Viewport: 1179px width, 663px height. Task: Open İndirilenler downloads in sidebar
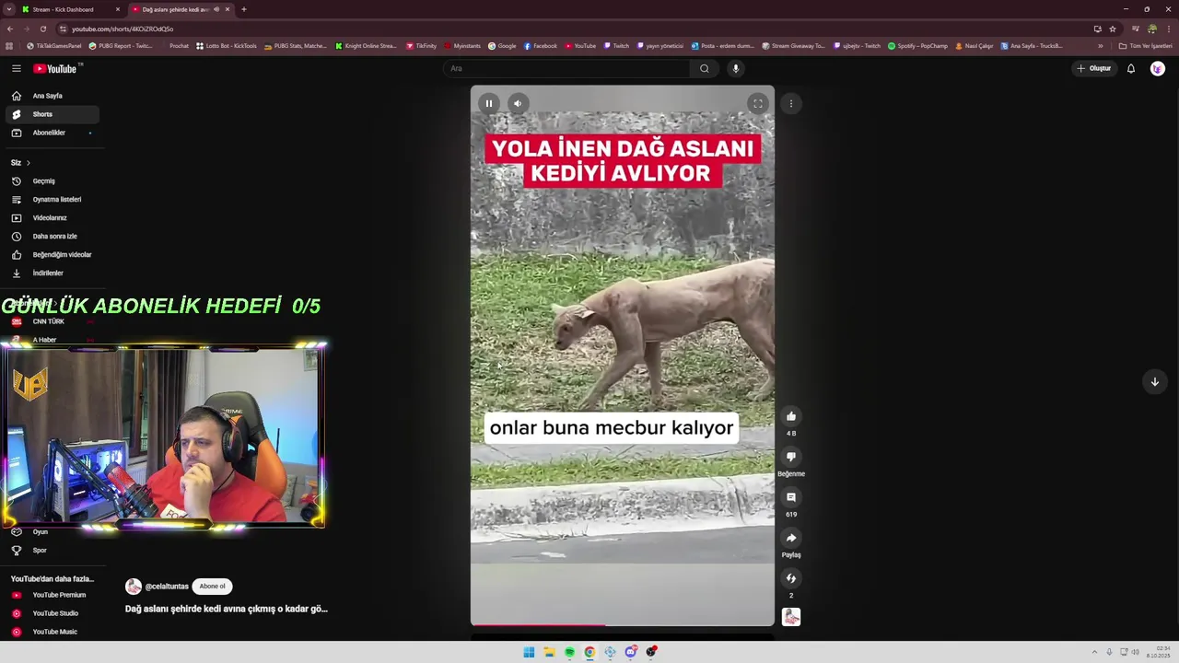[52, 273]
